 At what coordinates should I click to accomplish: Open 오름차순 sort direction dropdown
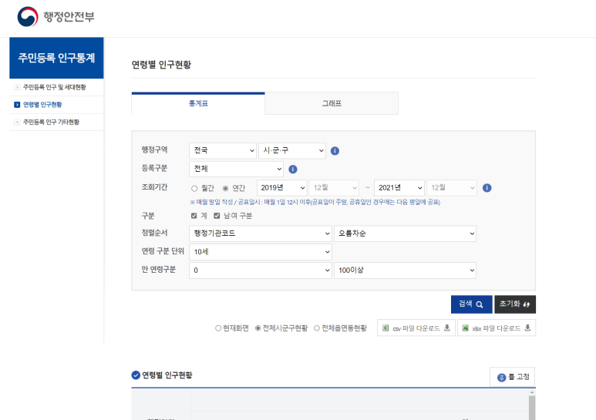click(406, 234)
